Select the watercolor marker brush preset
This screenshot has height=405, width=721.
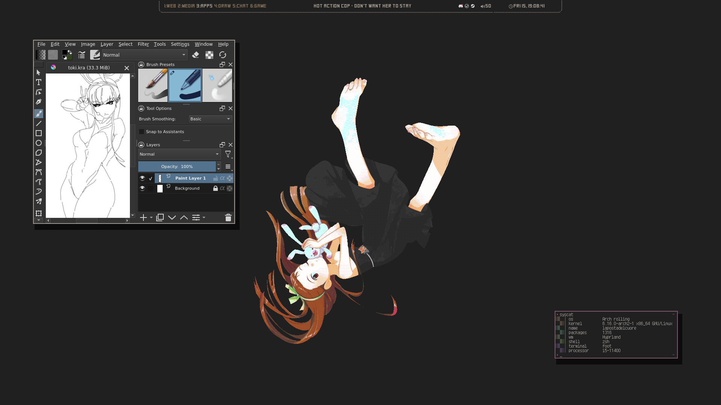pyautogui.click(x=217, y=85)
